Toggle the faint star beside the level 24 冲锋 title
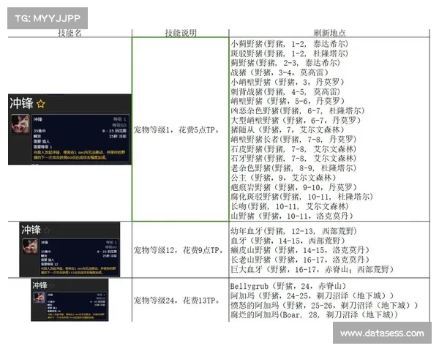The image size is (439, 351). [52, 285]
